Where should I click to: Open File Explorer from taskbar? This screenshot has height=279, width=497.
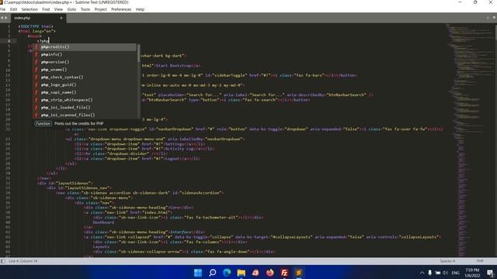(242, 273)
